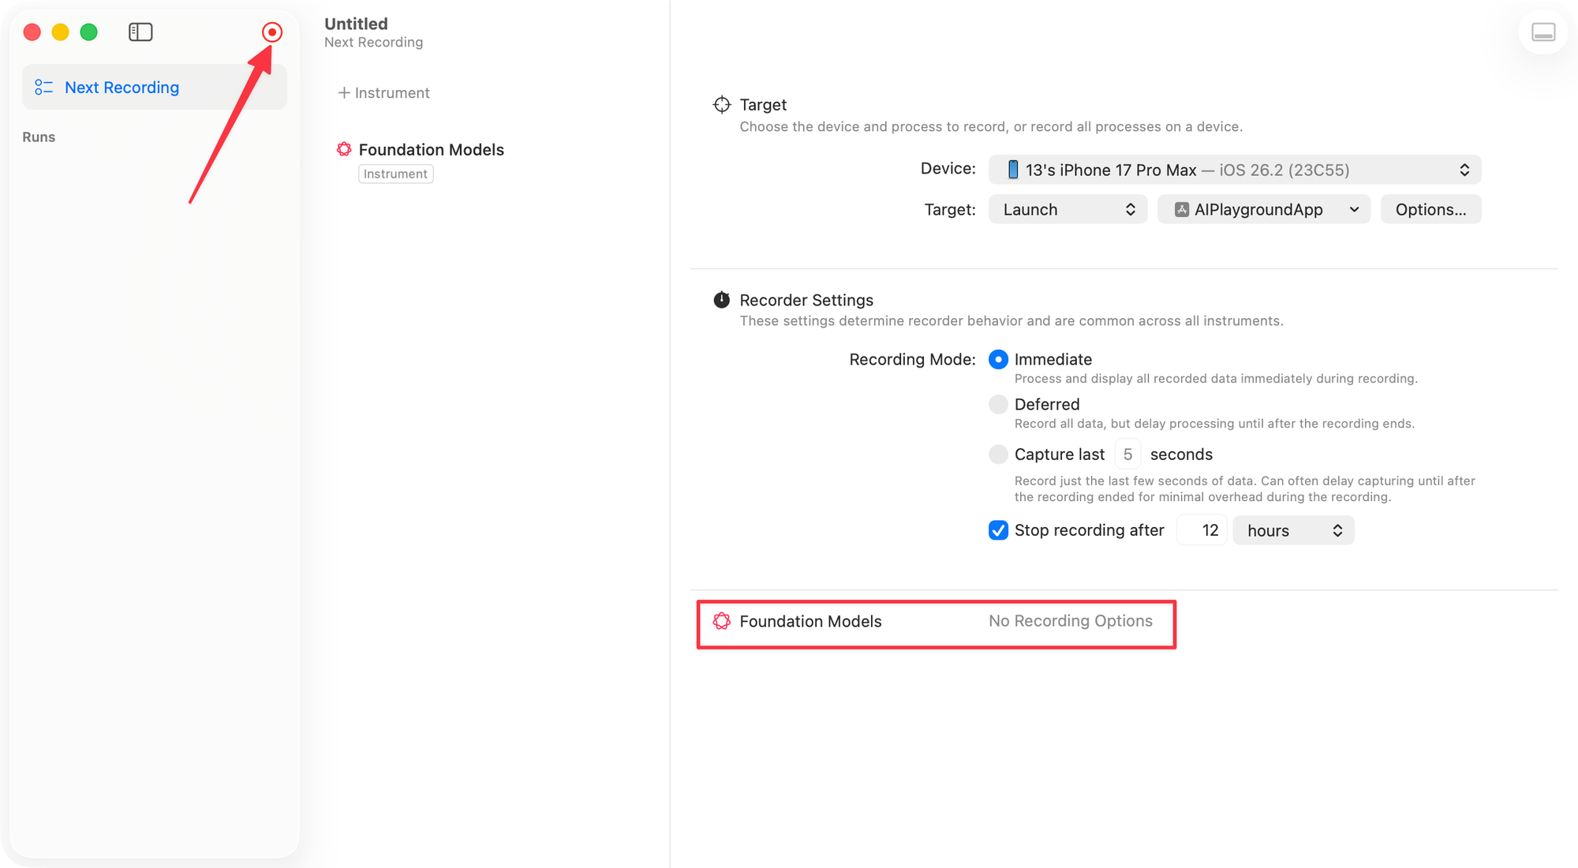Start recording with the red record button
The image size is (1578, 868).
click(x=272, y=32)
